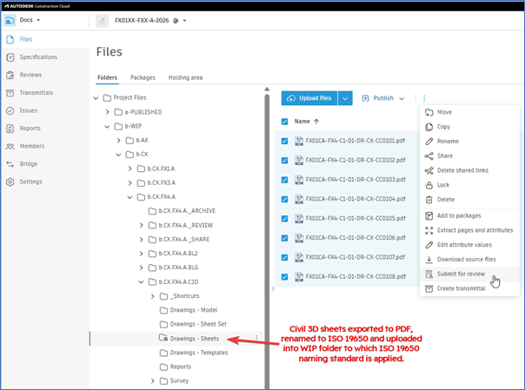Click the Files icon in sidebar
This screenshot has height=390, width=525.
(x=10, y=39)
